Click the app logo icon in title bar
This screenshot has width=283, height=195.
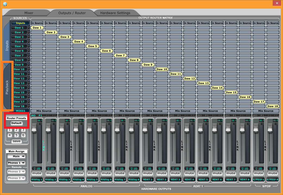5,4
